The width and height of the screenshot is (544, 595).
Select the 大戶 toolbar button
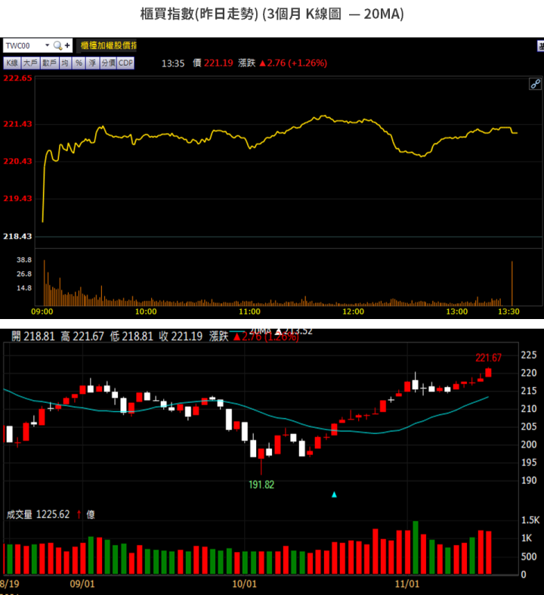(30, 63)
